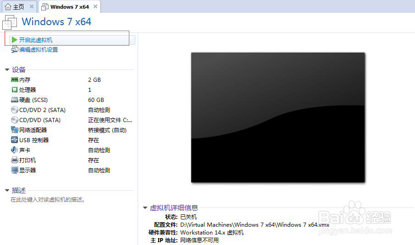The image size is (415, 245).
Task: Collapse the 虚拟机详细信息 section
Action: coord(145,208)
